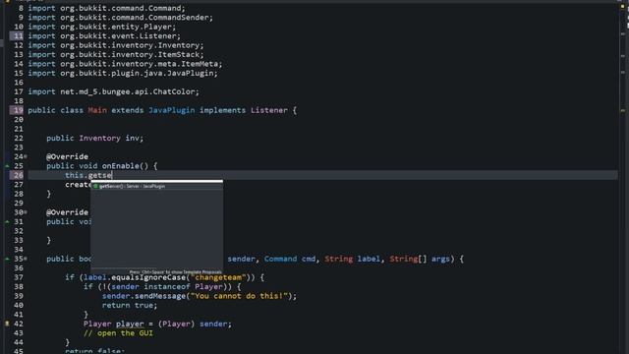Collapse the onCommand method fold at line 35
The width and height of the screenshot is (629, 354).
(26, 259)
